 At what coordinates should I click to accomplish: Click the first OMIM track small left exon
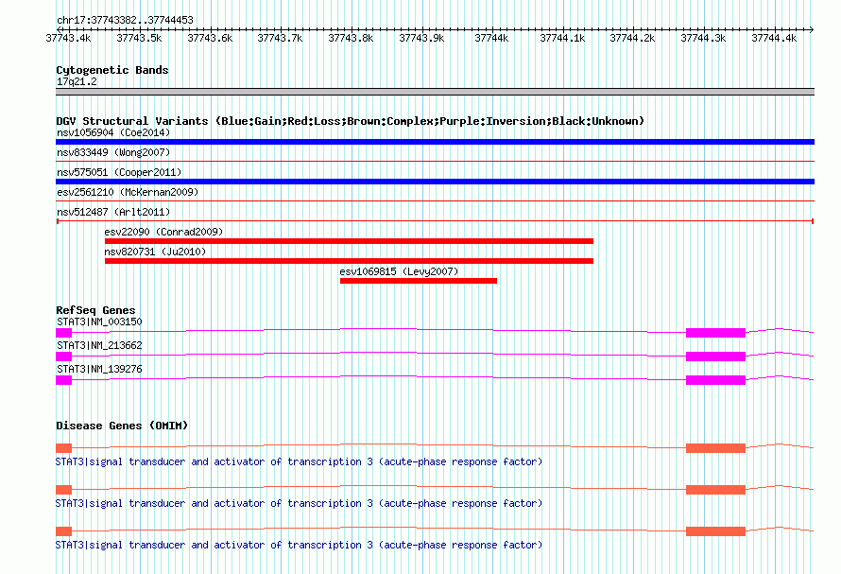coord(64,448)
